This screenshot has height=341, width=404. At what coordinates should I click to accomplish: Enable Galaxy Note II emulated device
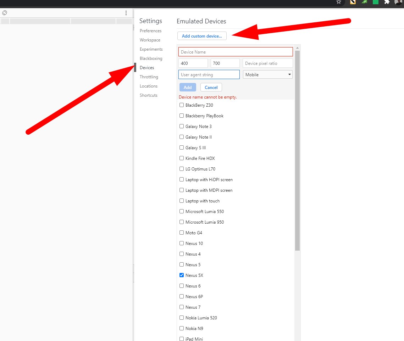coord(182,137)
